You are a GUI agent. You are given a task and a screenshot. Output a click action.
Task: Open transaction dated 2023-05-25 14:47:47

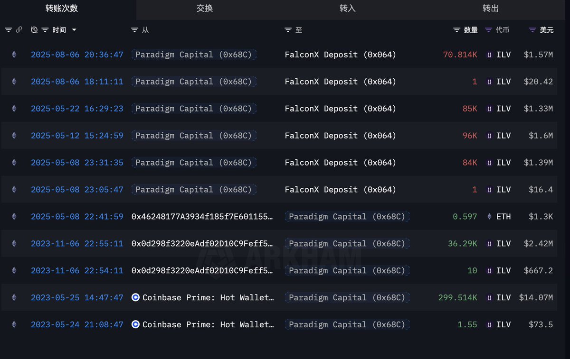[x=77, y=298]
